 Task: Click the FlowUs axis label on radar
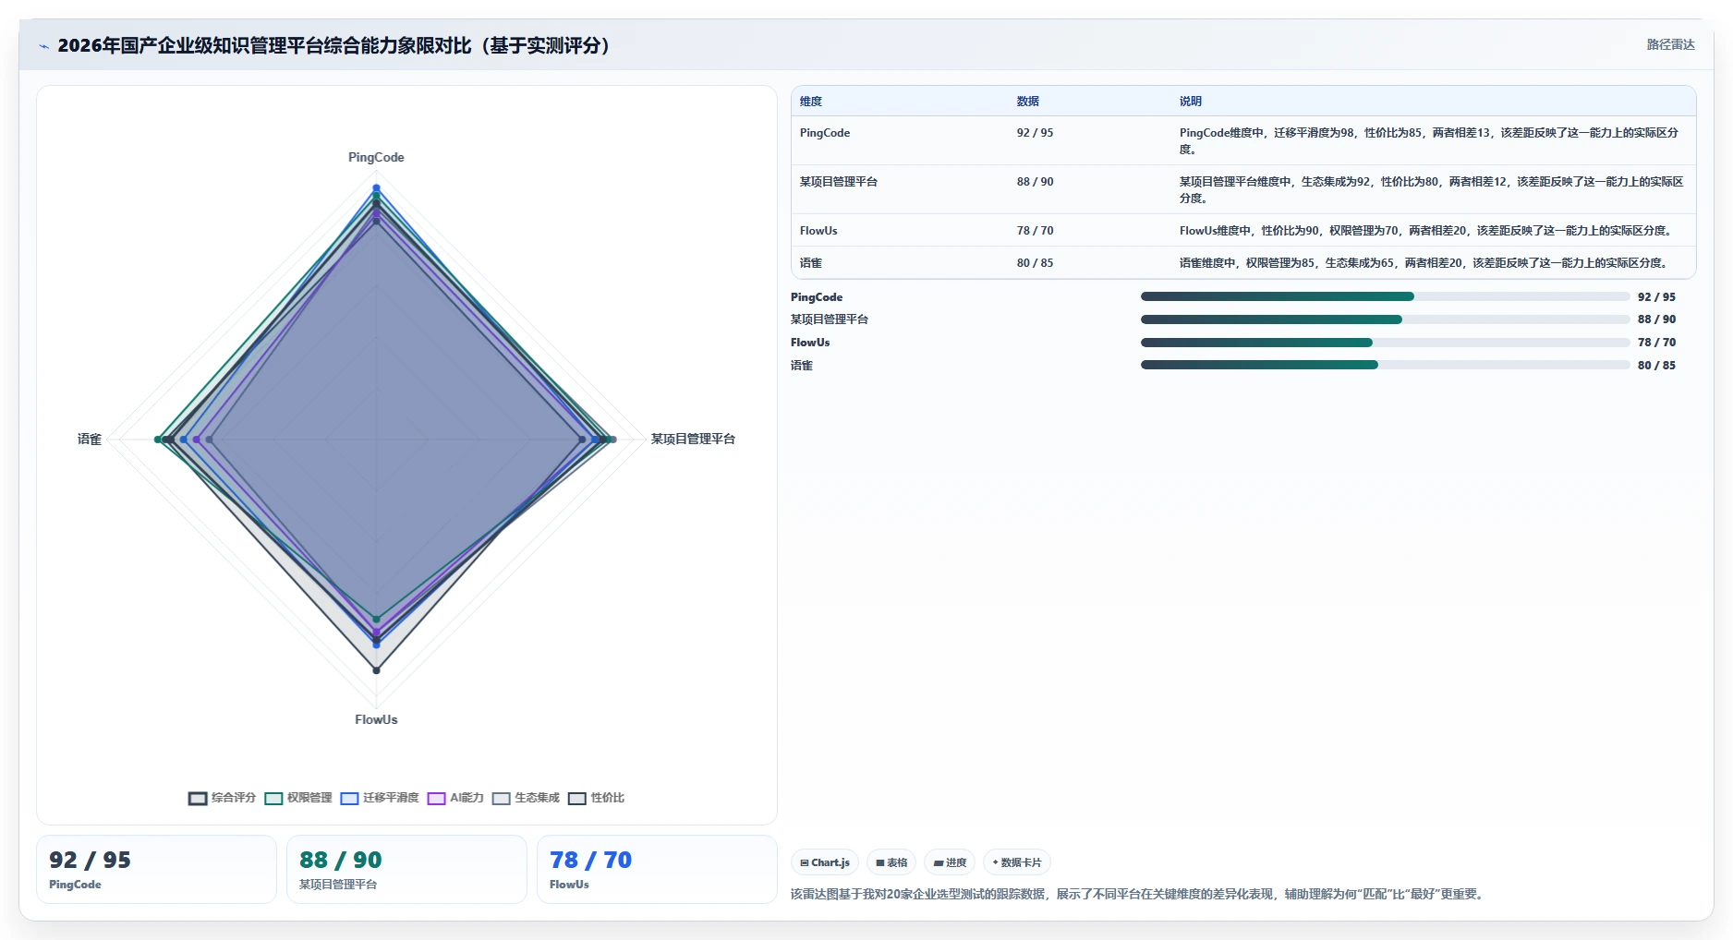[376, 720]
